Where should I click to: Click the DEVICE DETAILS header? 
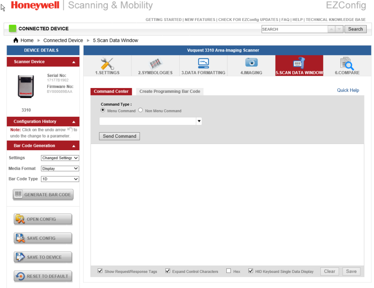(43, 50)
